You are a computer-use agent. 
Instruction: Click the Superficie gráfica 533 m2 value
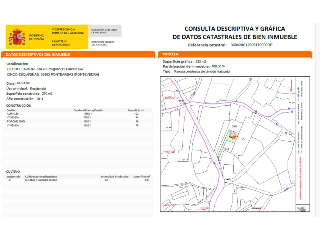(200, 61)
